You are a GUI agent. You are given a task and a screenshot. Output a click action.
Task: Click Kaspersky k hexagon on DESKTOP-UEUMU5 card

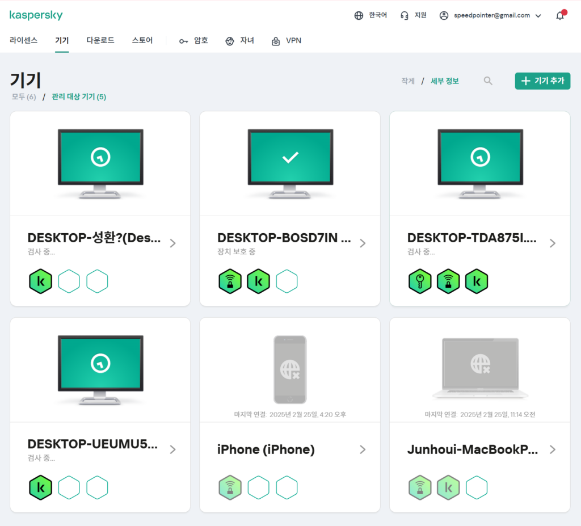coord(41,487)
